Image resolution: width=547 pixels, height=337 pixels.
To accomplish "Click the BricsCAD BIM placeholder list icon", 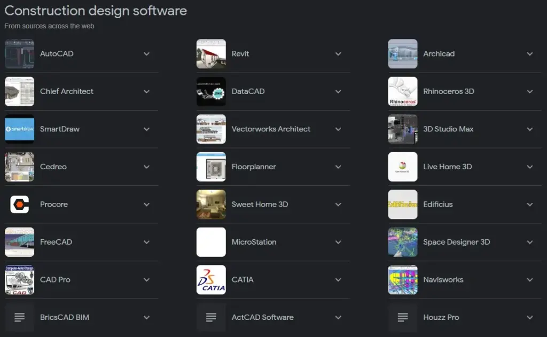I will [19, 317].
